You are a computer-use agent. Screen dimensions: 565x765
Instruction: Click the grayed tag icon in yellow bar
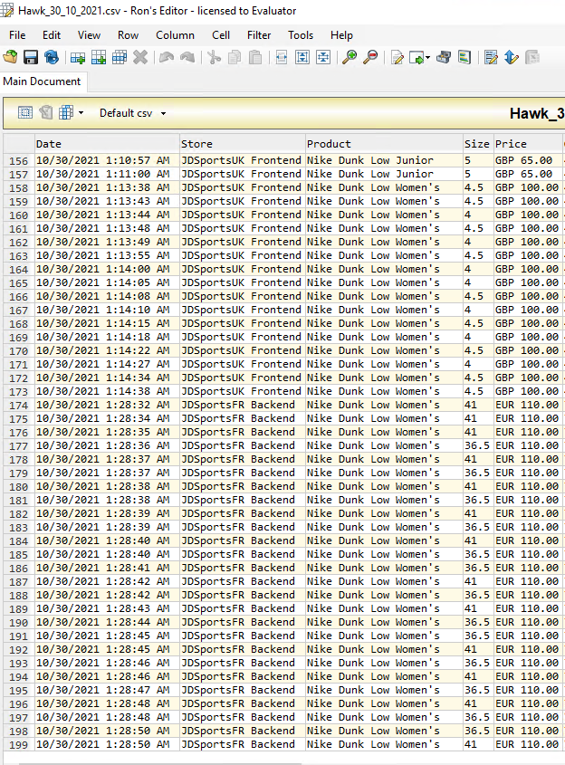(x=46, y=112)
